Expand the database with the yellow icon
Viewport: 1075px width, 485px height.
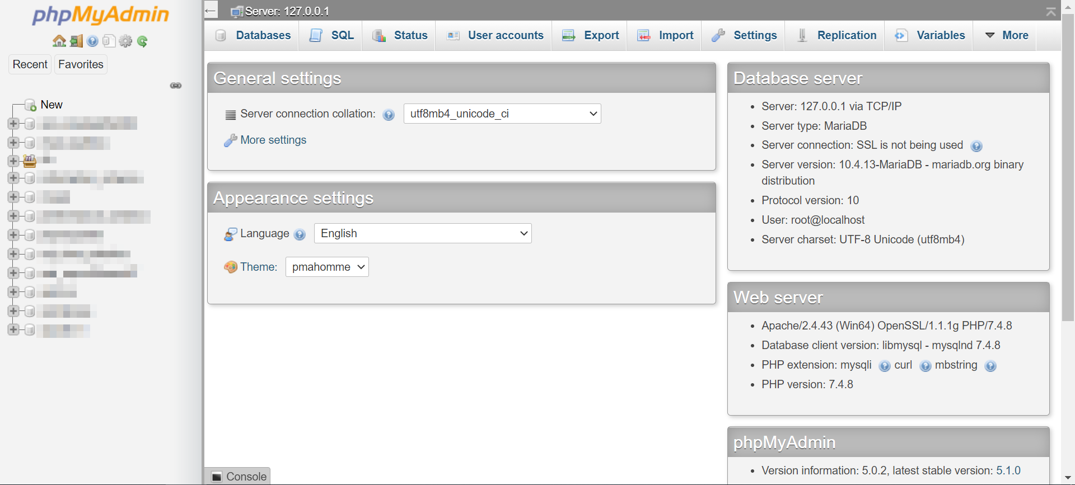click(x=13, y=161)
